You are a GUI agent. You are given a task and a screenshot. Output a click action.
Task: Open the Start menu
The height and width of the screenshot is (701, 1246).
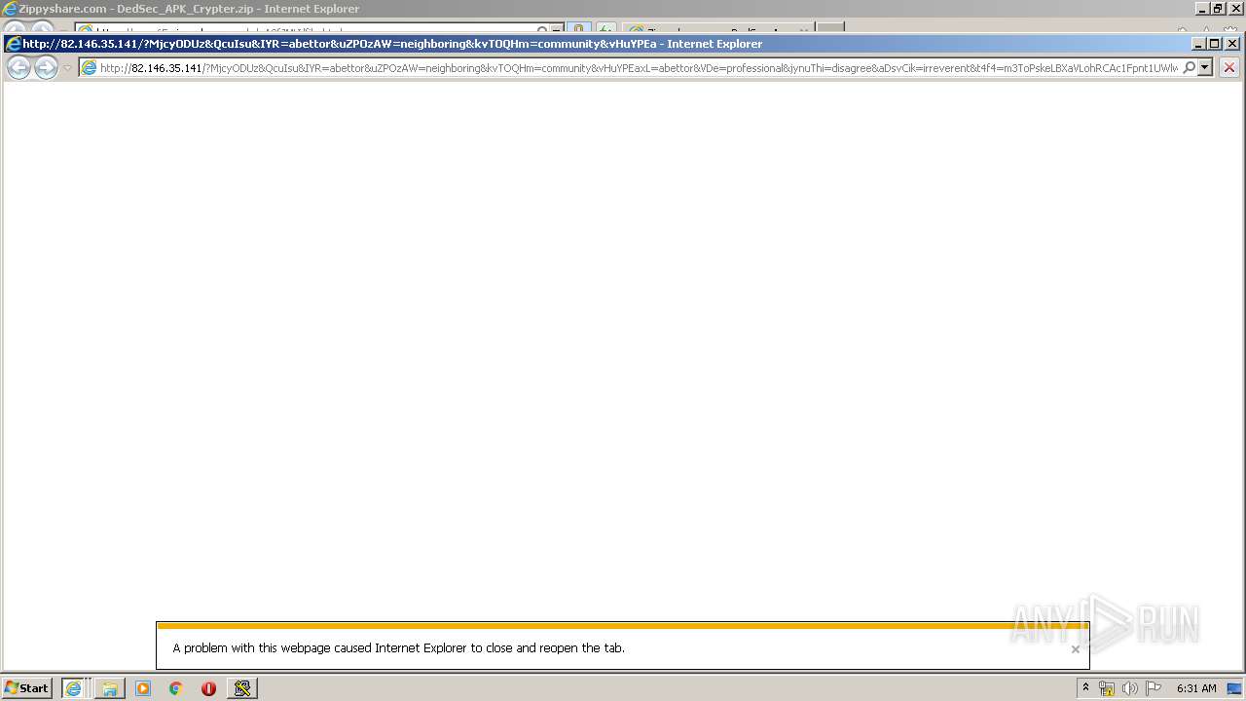coord(27,687)
